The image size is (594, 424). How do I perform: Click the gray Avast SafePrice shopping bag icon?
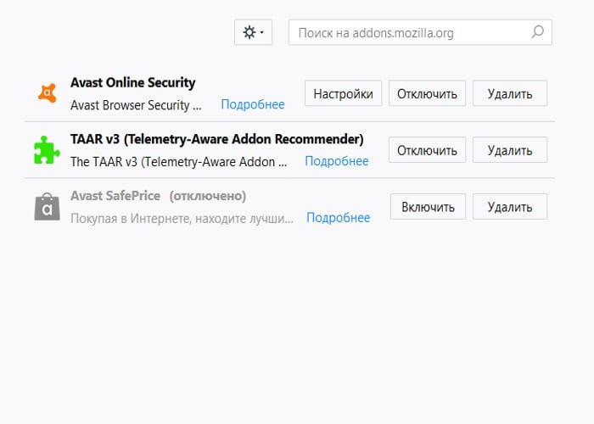point(47,206)
